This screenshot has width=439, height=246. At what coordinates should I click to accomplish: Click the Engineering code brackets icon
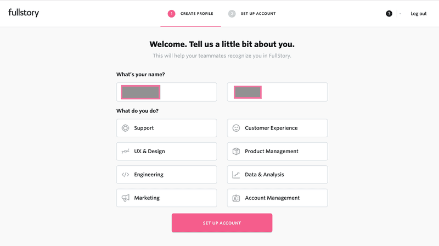(125, 175)
